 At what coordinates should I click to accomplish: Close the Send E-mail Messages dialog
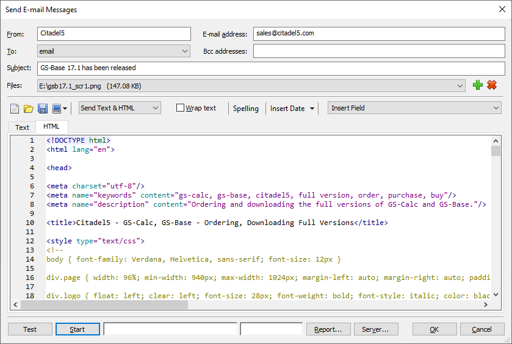502,10
